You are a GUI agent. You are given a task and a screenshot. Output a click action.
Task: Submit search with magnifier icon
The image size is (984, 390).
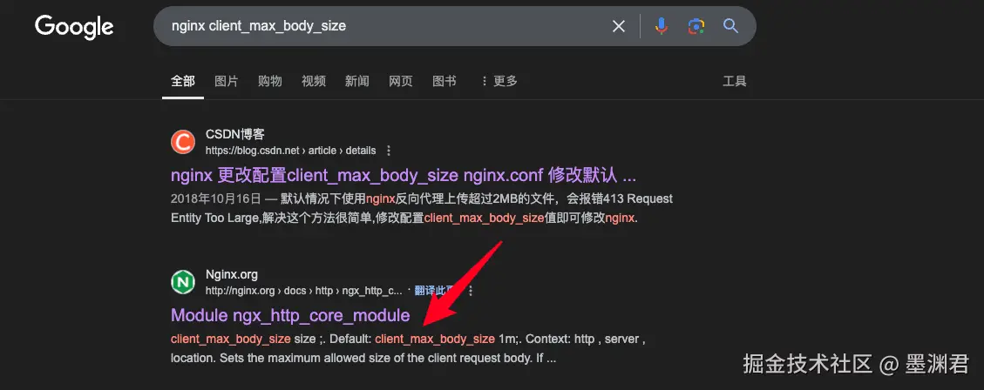click(730, 26)
